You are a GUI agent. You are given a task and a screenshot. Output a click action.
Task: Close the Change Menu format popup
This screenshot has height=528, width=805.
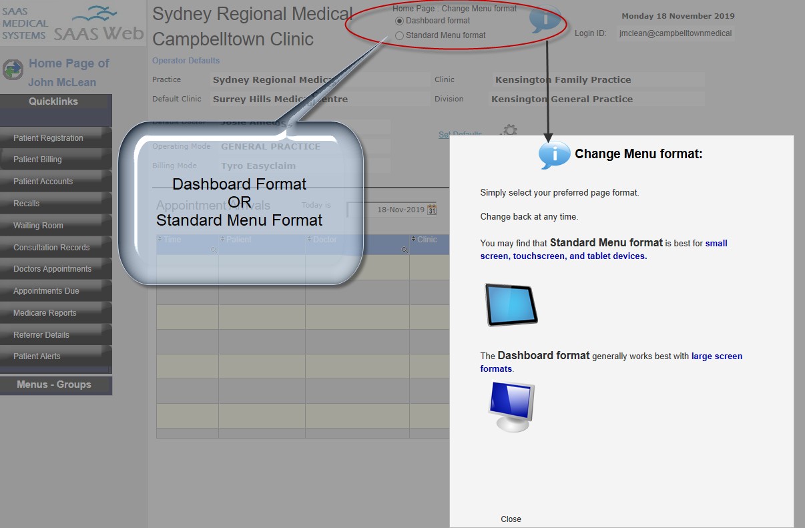tap(511, 519)
